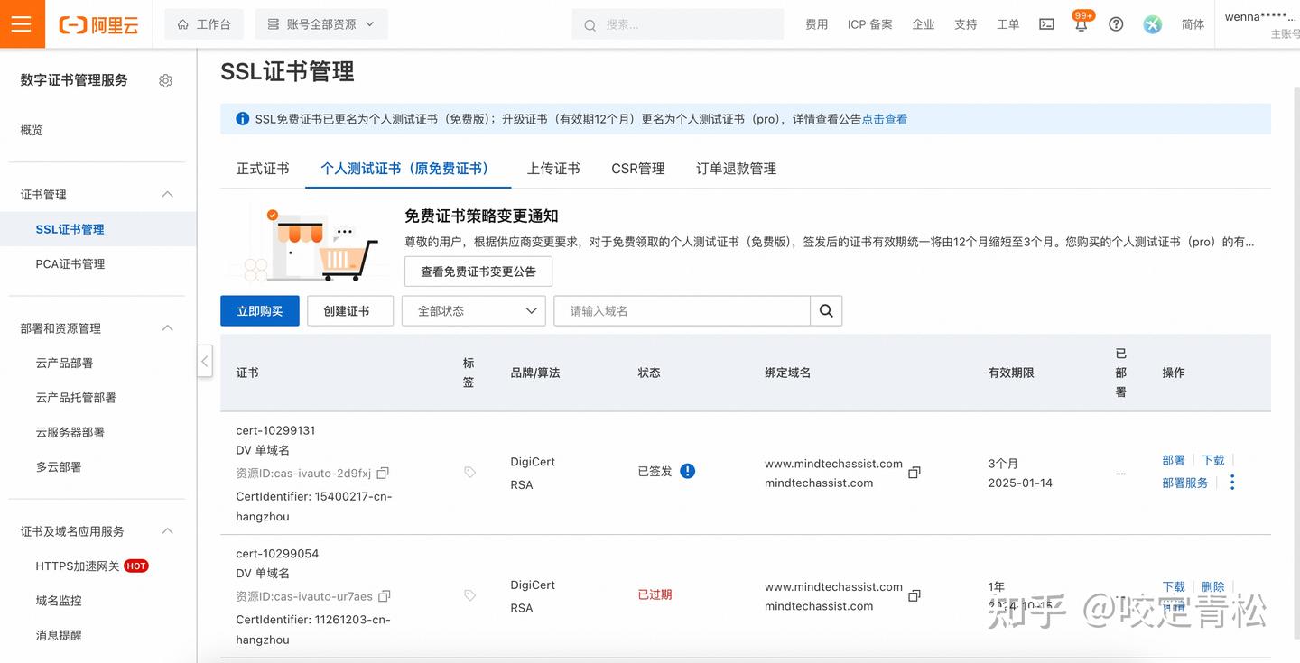The height and width of the screenshot is (663, 1300).
Task: Copy bound domains of cert-10299131
Action: 915,473
